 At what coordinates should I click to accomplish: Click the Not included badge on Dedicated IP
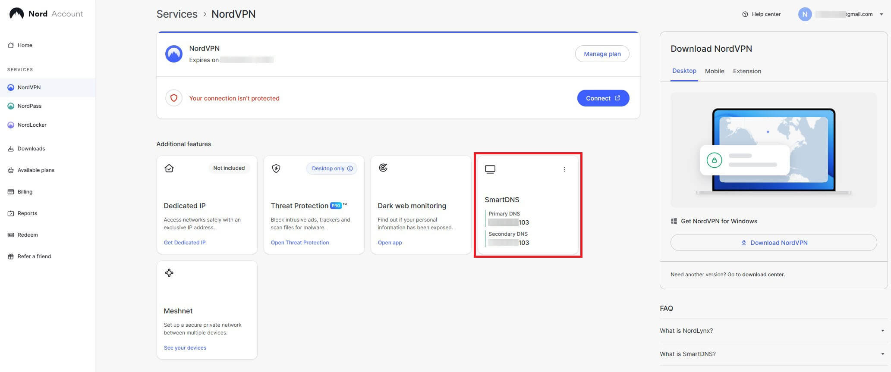229,168
